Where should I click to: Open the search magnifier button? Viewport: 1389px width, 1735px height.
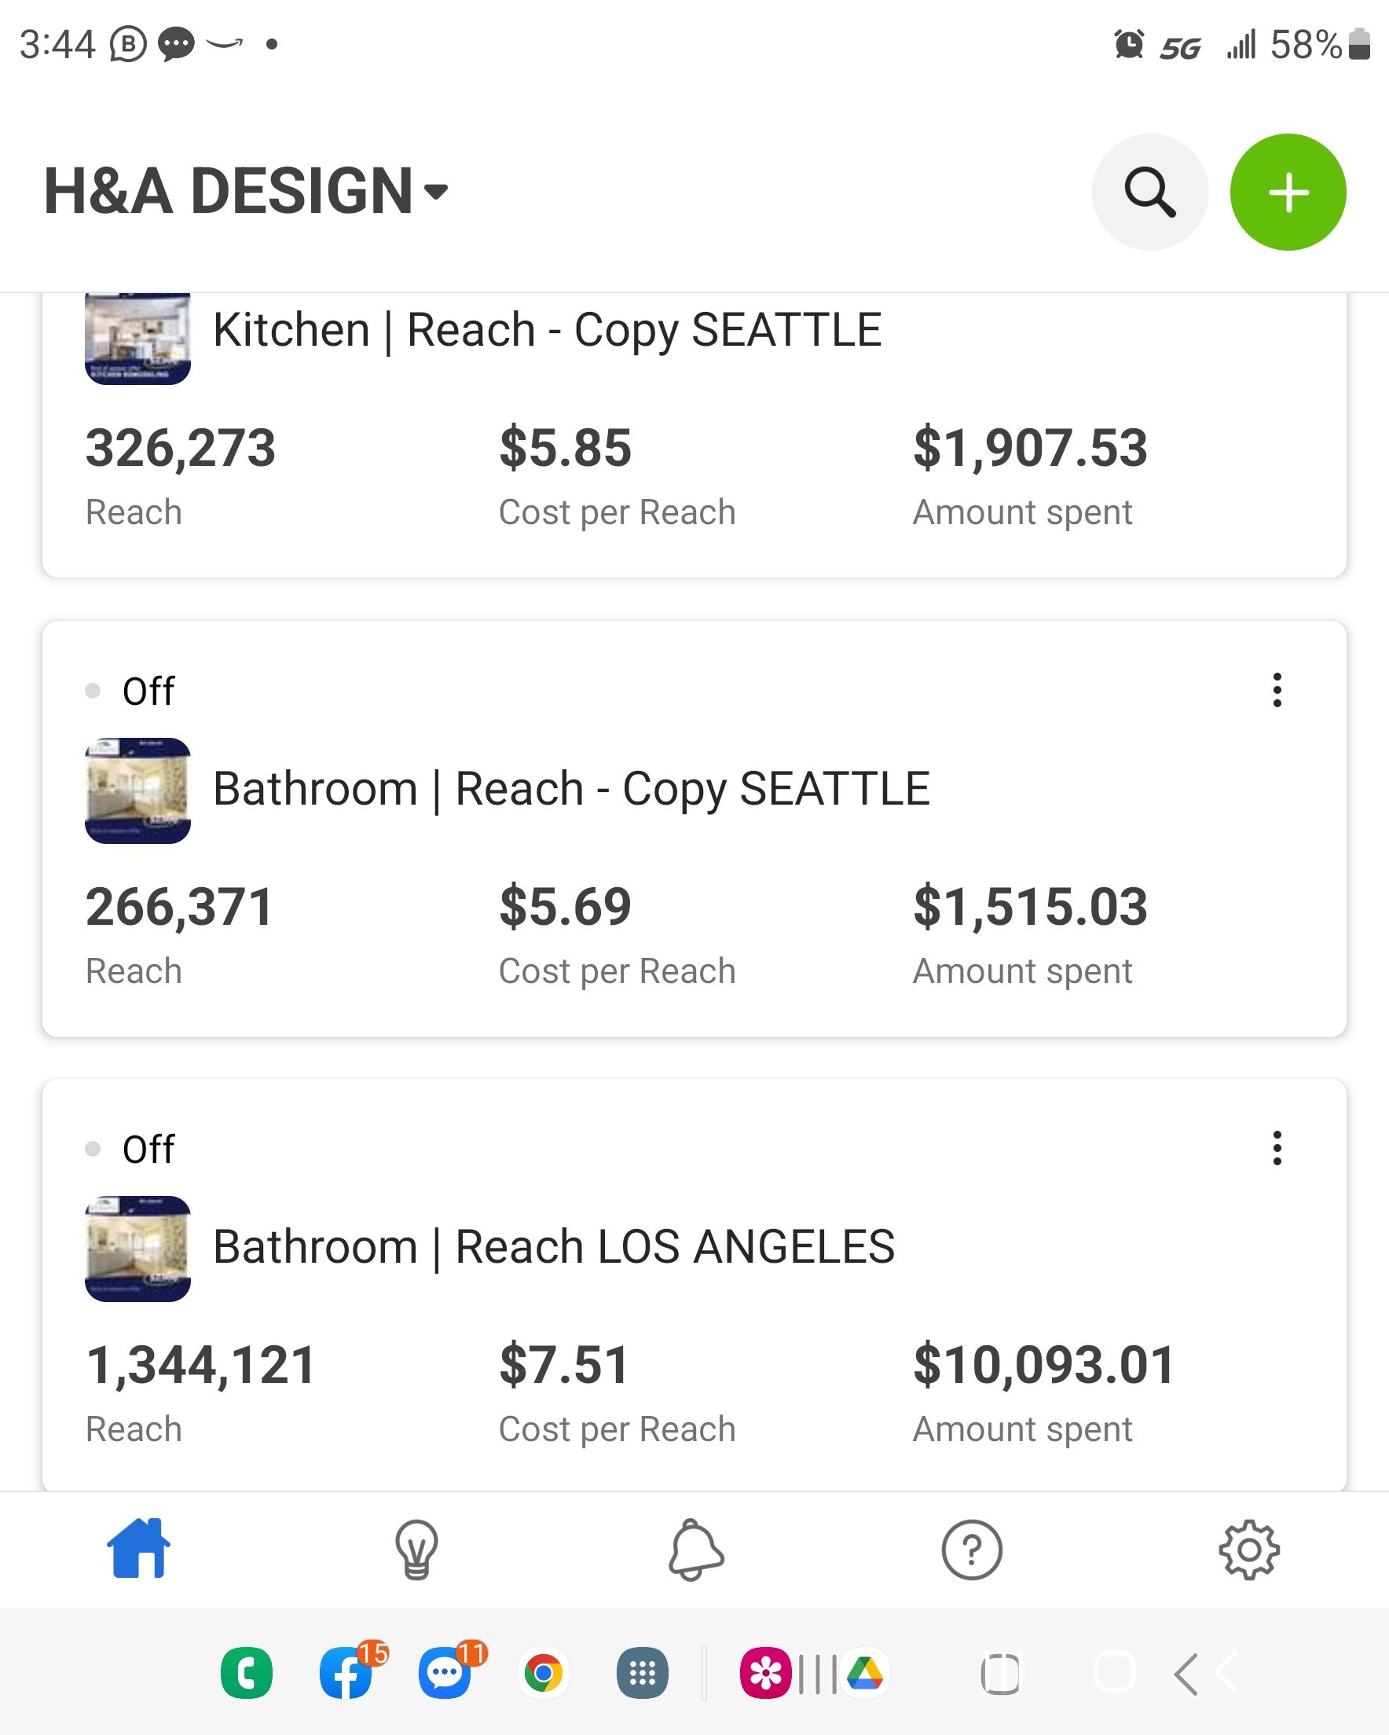tap(1150, 193)
